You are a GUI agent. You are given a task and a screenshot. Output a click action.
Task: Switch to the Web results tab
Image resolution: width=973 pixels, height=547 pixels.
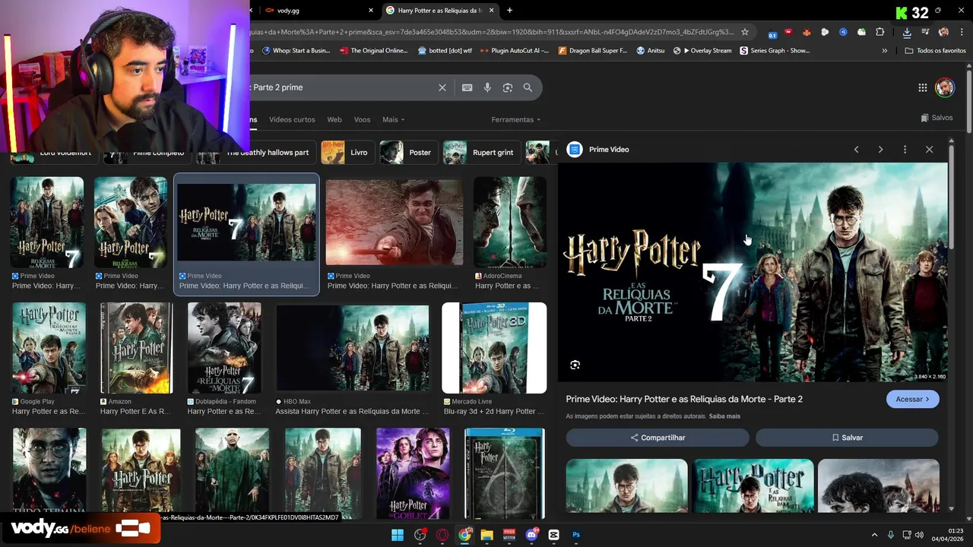click(x=334, y=119)
